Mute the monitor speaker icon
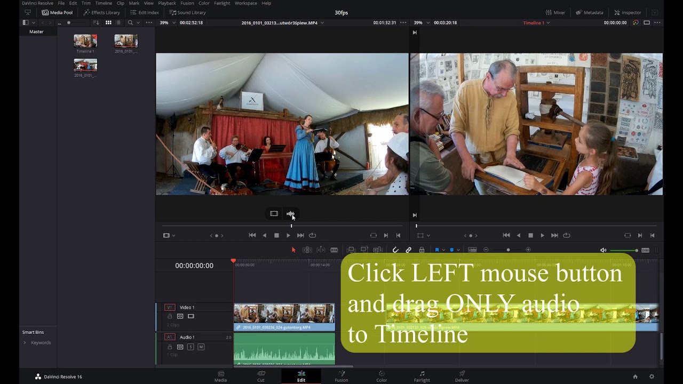Viewport: 683px width, 384px height. tap(603, 250)
